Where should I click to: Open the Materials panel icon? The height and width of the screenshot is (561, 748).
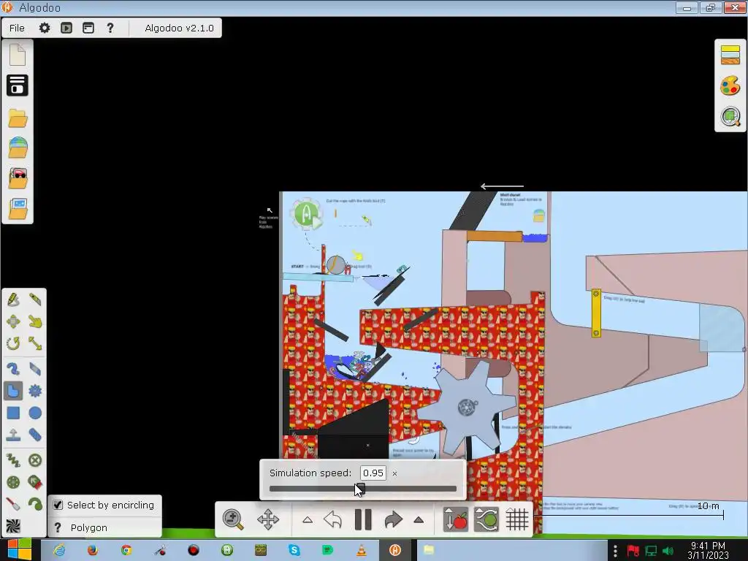click(x=730, y=55)
